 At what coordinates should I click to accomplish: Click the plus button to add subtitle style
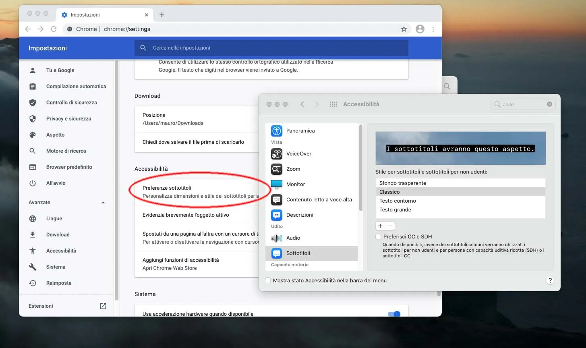pyautogui.click(x=380, y=226)
